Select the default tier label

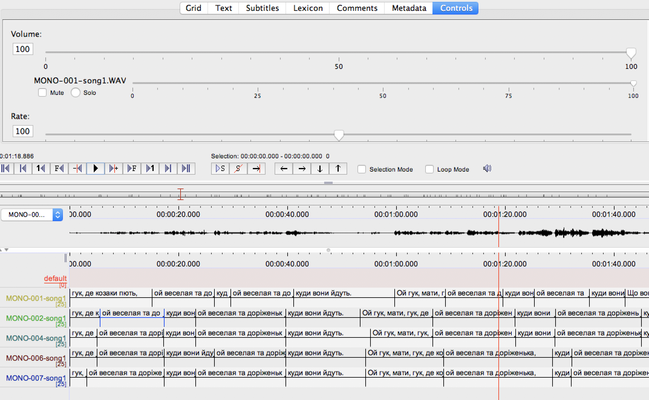[x=55, y=279]
